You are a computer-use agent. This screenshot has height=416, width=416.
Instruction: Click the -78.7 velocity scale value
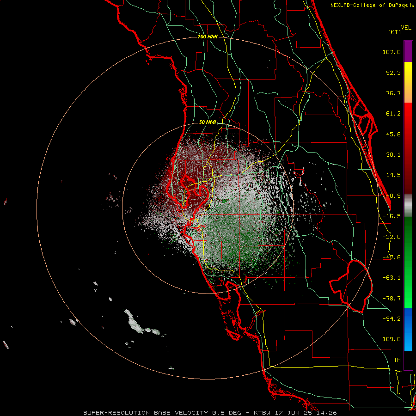pos(392,299)
